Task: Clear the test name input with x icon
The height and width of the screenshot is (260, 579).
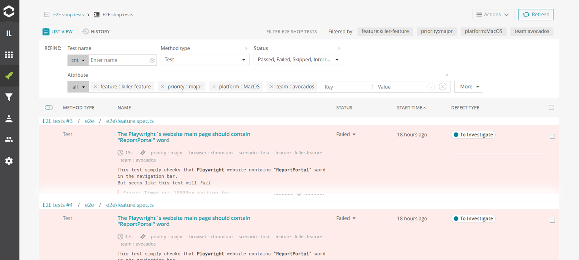Action: pos(152,60)
